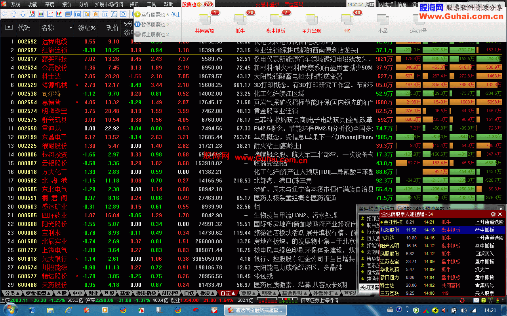The height and width of the screenshot is (316, 507).
Task: Click the 停止 link next to 运行股票池
Action: [x=175, y=15]
